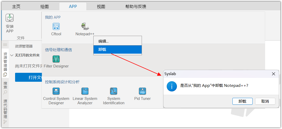
Task: Click 取消 button in Syslab dialog
Action: pos(265,101)
